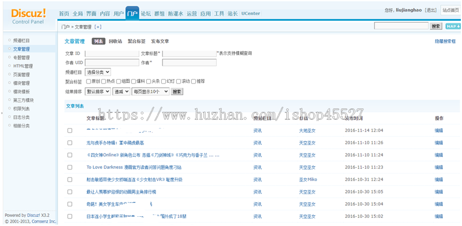This screenshot has height=226, width=462.
Task: Switch to the 内容 top menu
Action: (x=105, y=14)
